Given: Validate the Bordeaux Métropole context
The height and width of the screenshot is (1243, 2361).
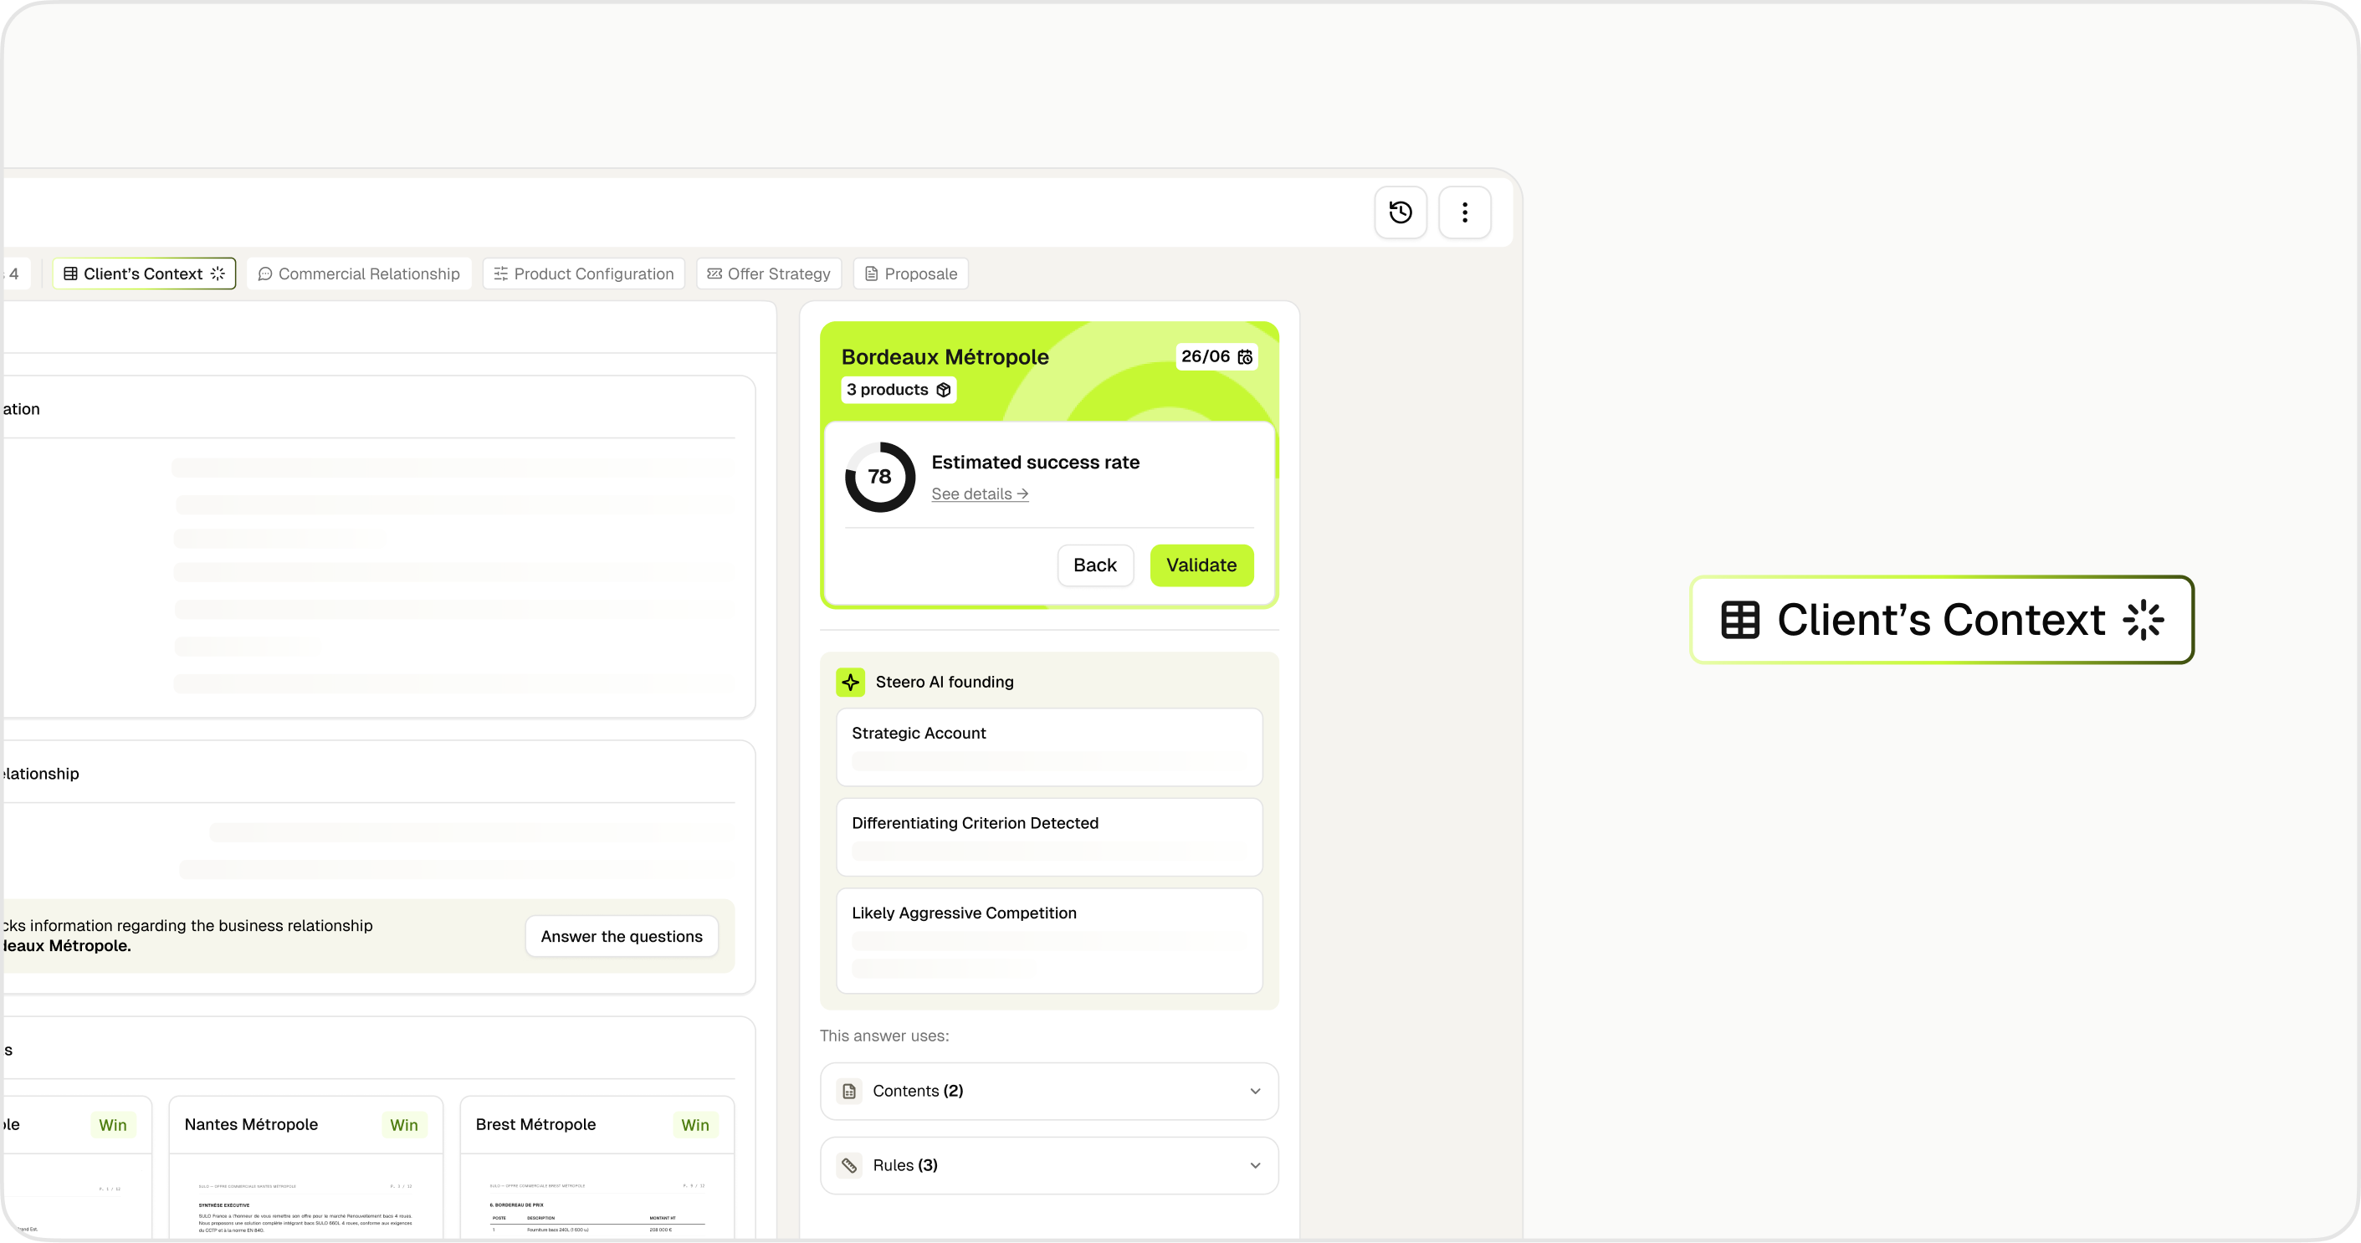Looking at the screenshot, I should pos(1201,565).
